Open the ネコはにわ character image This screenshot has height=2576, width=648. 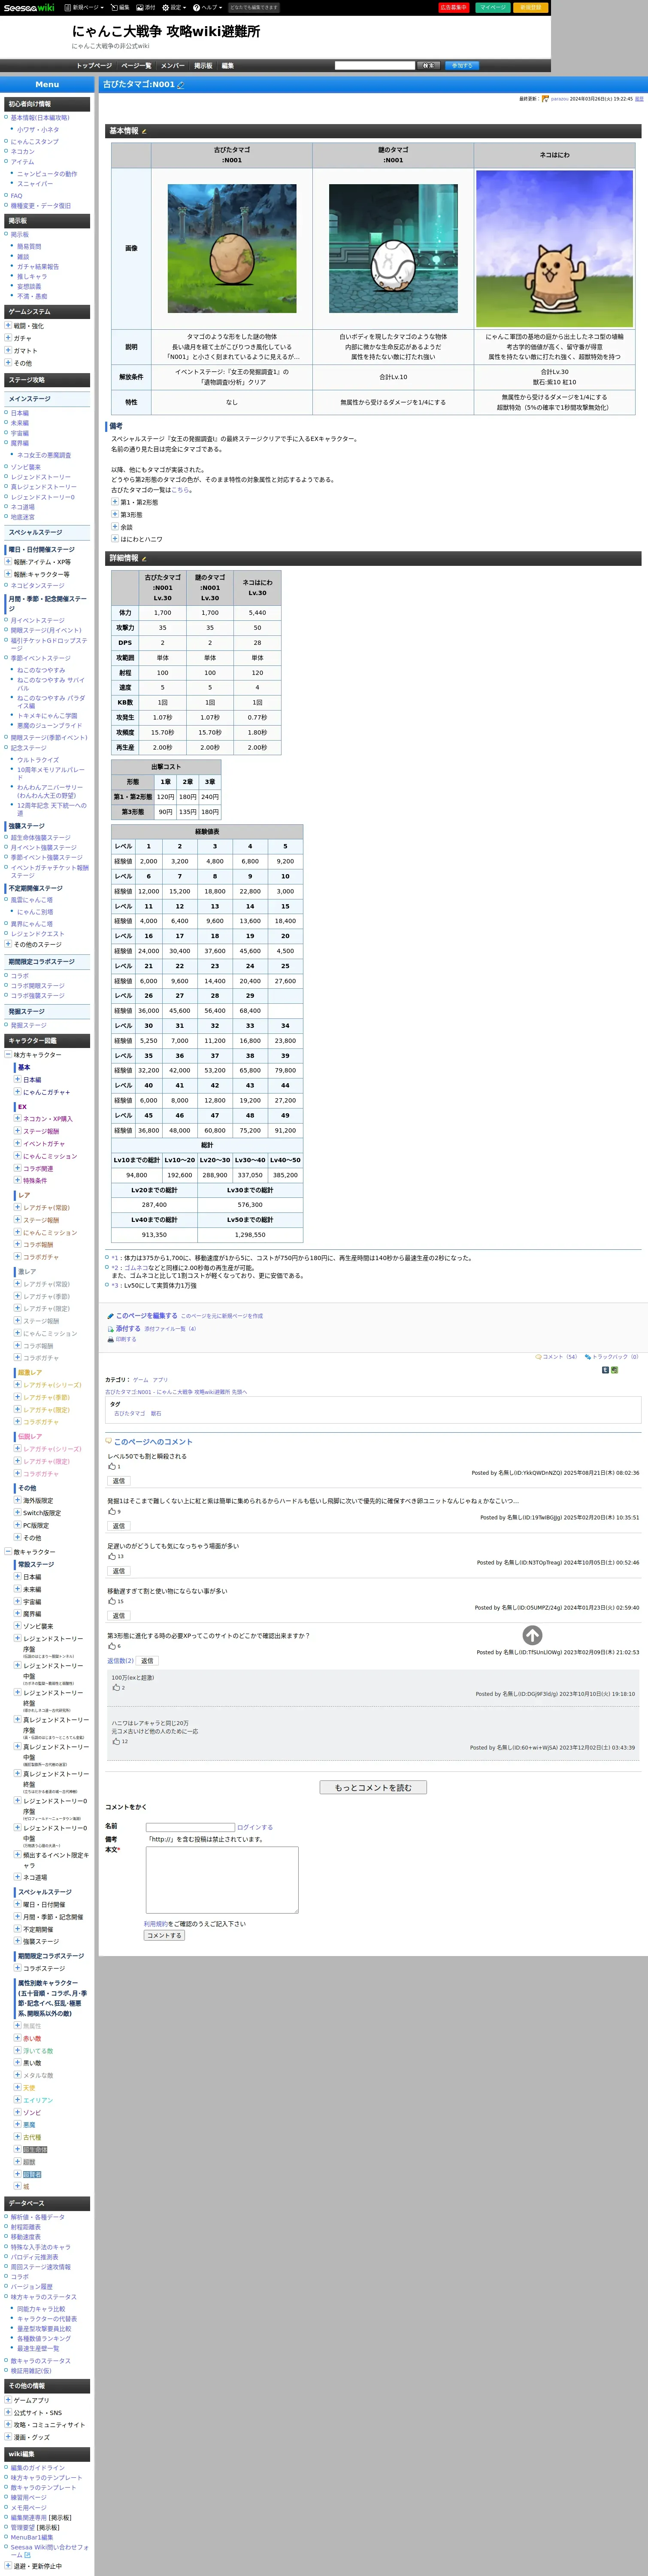click(554, 248)
